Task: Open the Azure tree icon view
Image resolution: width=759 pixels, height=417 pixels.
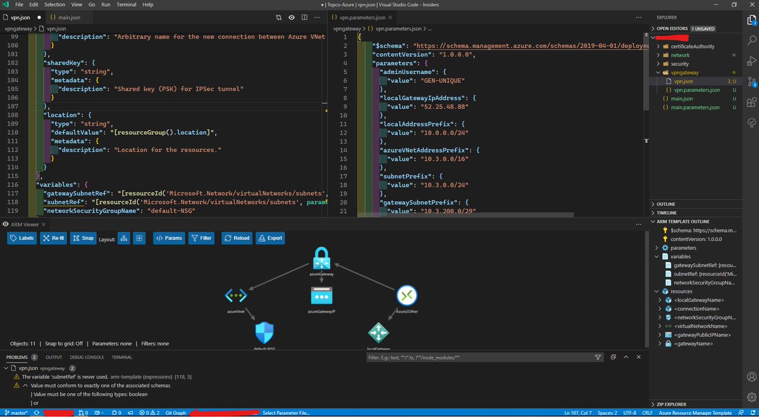Action: 751,121
